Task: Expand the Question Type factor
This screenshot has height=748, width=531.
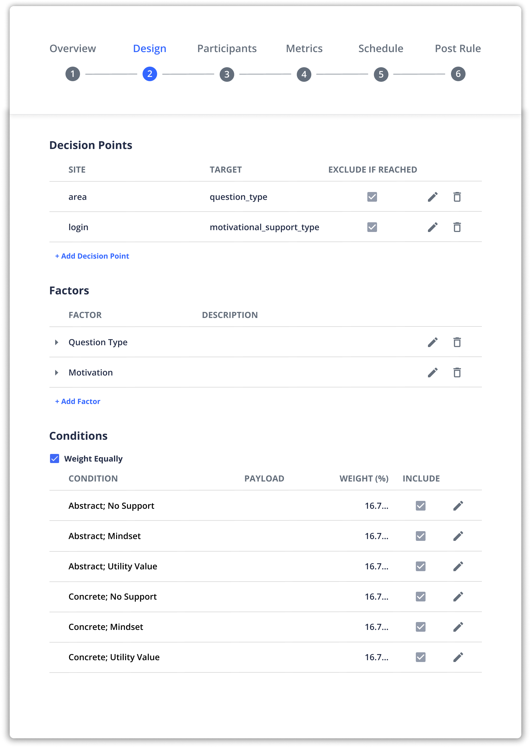Action: 56,342
